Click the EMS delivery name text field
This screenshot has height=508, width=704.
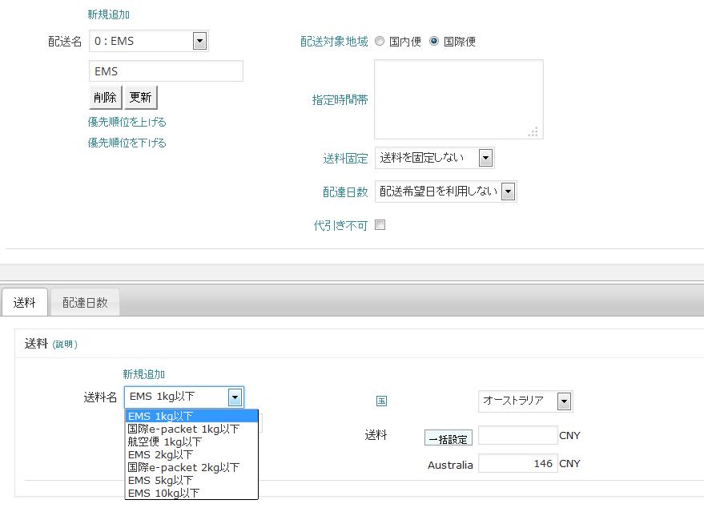(x=166, y=71)
